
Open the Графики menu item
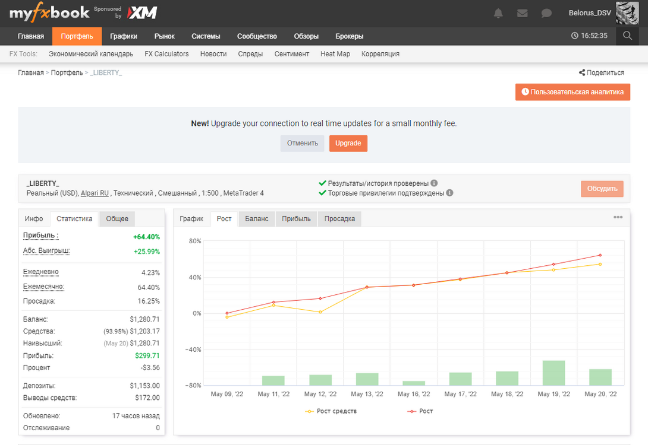124,36
